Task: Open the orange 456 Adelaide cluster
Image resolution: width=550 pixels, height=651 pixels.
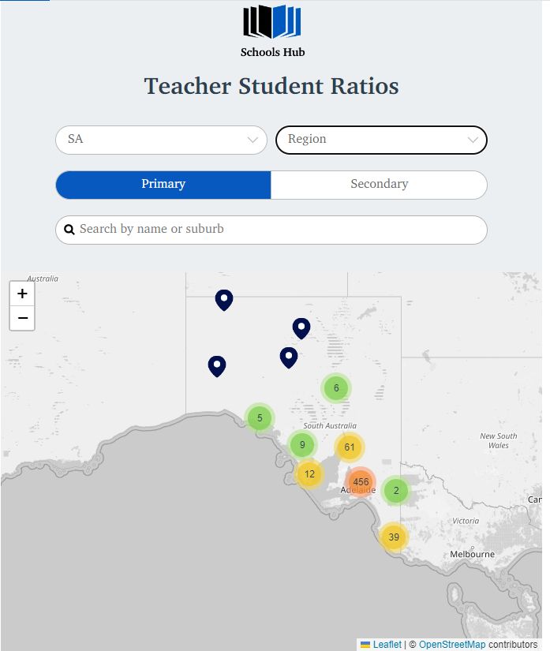Action: (361, 482)
